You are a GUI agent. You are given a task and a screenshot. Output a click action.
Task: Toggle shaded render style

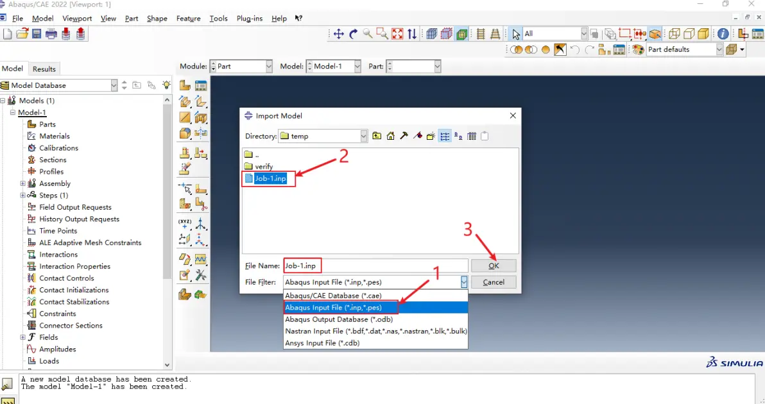point(703,33)
